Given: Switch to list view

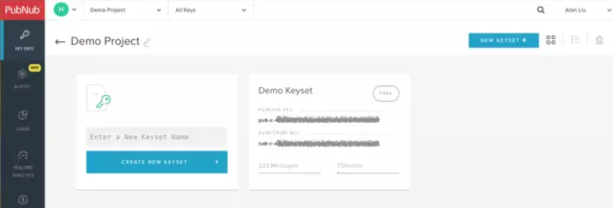Looking at the screenshot, I should point(575,40).
